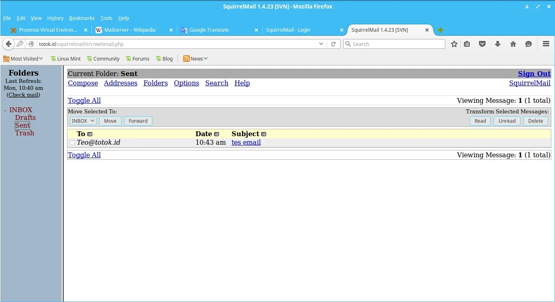Open the Linux Mint bookmark
Screen dimensions: 555x302
point(65,59)
